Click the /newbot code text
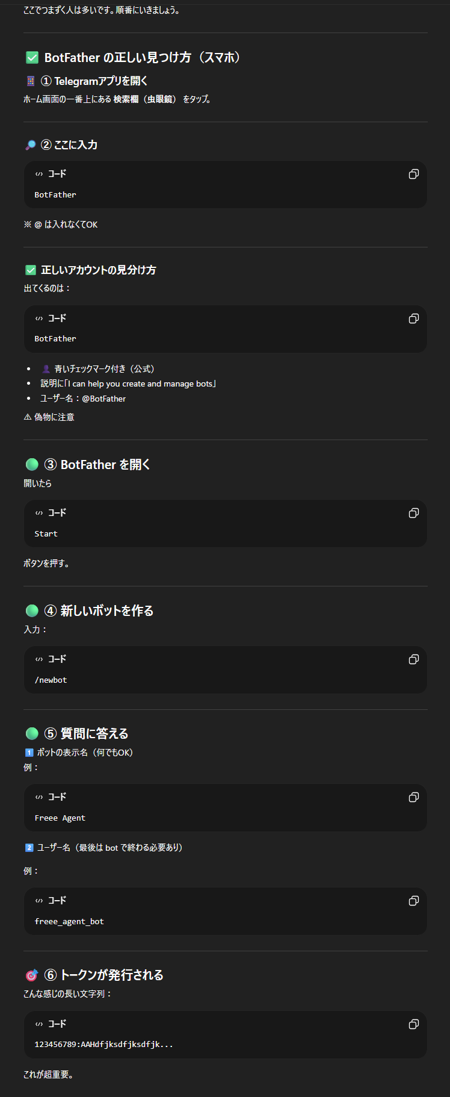450x1097 pixels. 51,680
